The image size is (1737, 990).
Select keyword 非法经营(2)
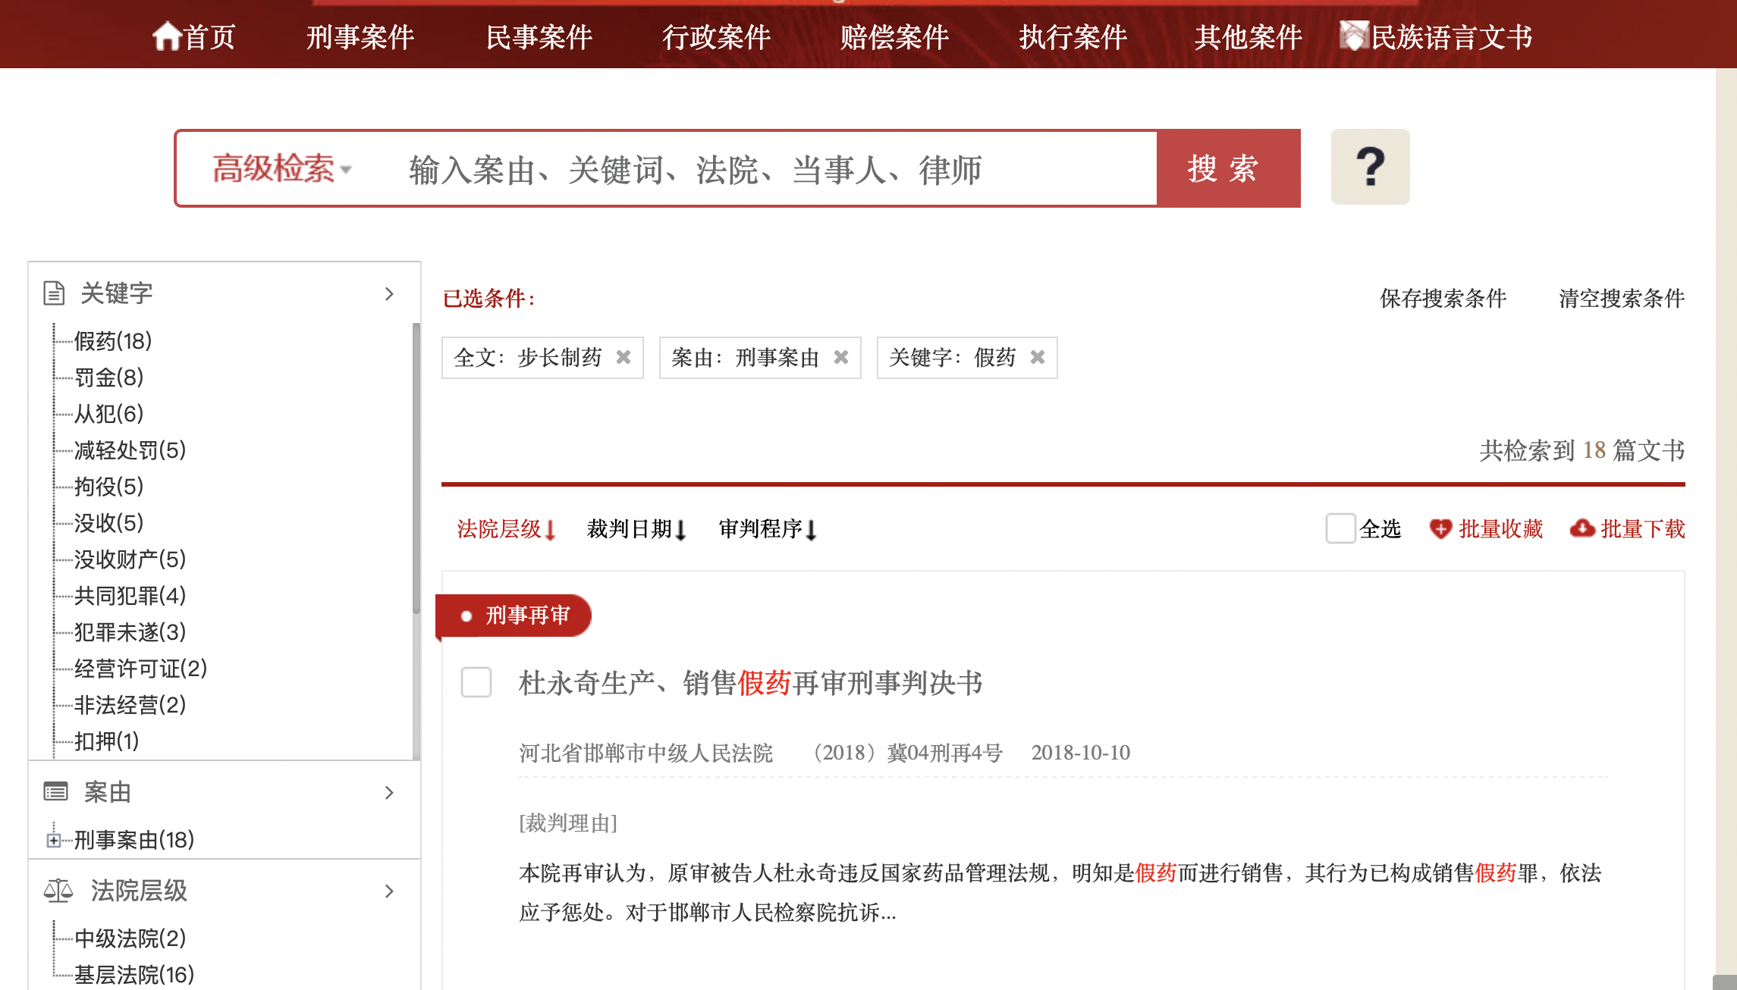[x=130, y=704]
